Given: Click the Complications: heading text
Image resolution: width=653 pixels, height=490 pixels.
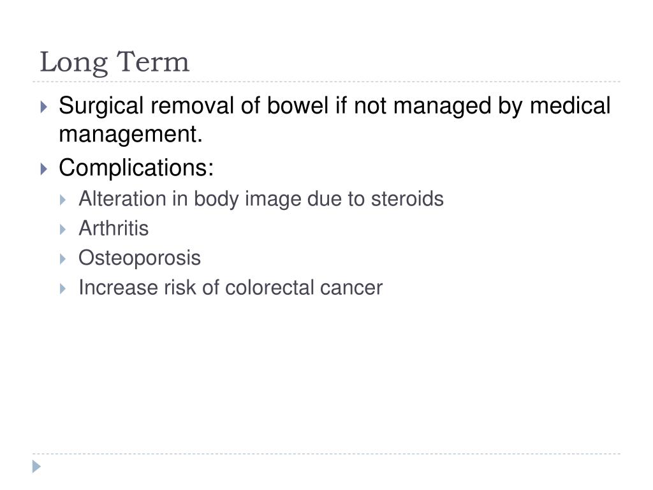Looking at the screenshot, I should 136,168.
